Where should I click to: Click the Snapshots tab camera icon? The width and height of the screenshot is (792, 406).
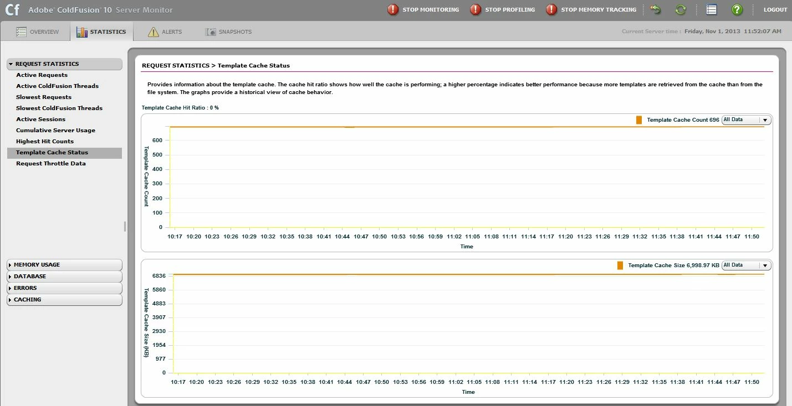(x=210, y=32)
